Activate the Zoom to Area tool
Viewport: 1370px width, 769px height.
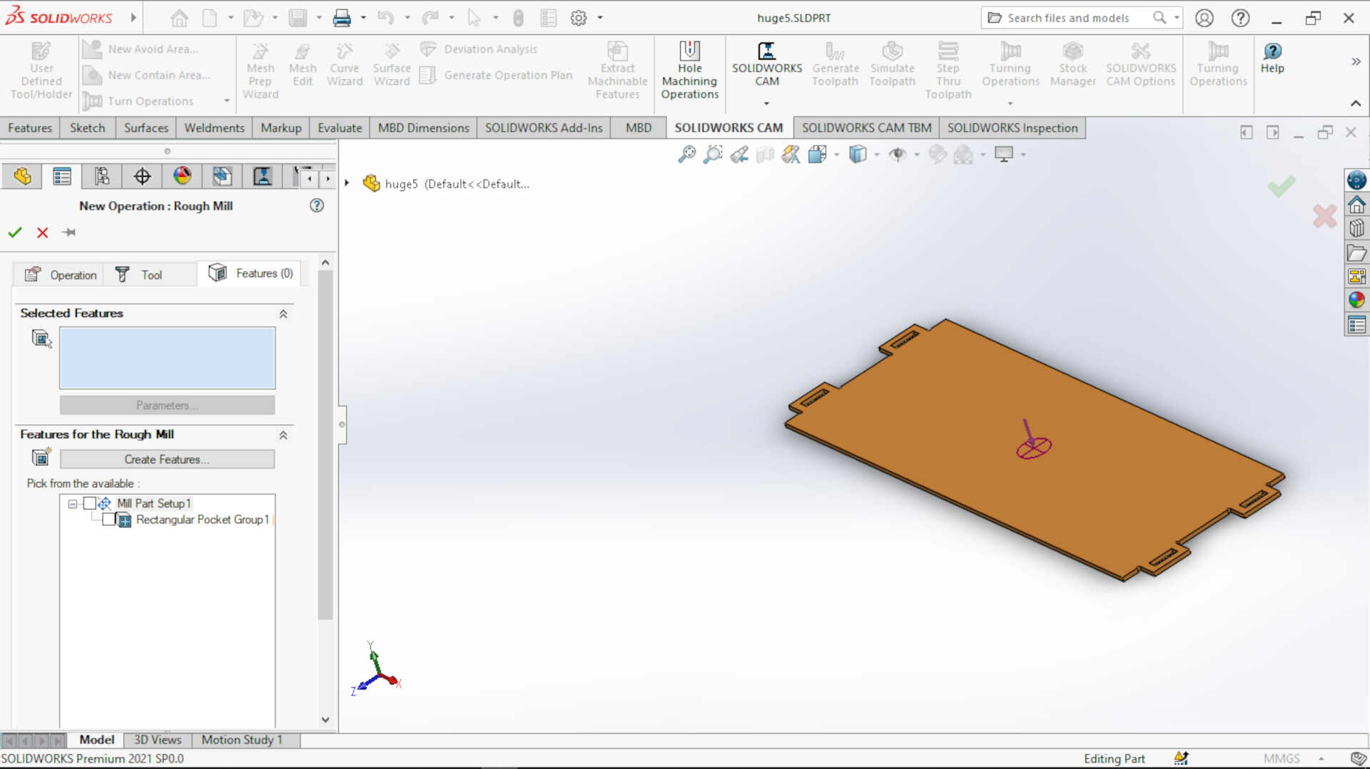(713, 154)
